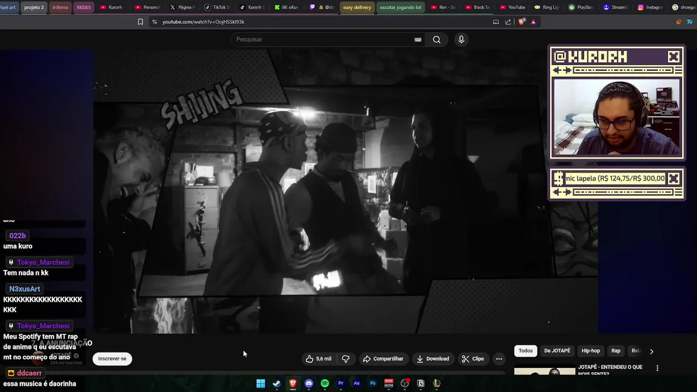
Task: Create a clip with the Clipe button
Action: [x=473, y=359]
